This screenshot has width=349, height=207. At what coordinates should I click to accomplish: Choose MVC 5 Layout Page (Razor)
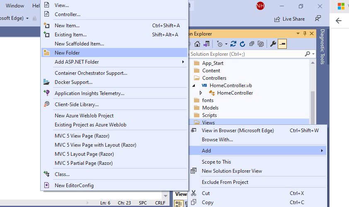coord(114,154)
